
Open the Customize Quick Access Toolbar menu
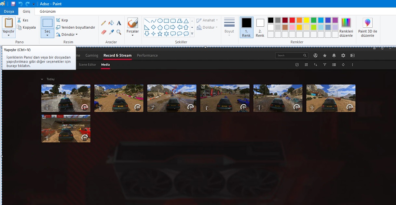click(x=34, y=4)
